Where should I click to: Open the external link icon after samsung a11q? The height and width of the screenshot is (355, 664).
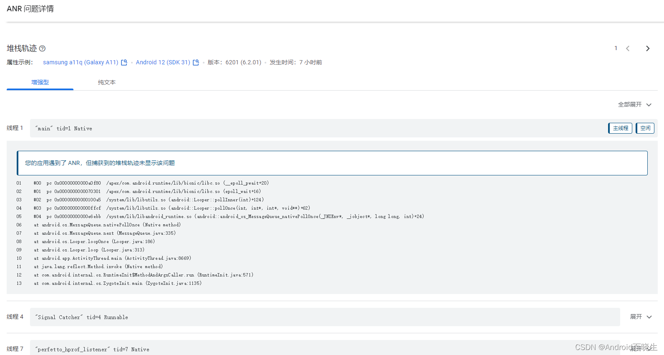pyautogui.click(x=124, y=62)
